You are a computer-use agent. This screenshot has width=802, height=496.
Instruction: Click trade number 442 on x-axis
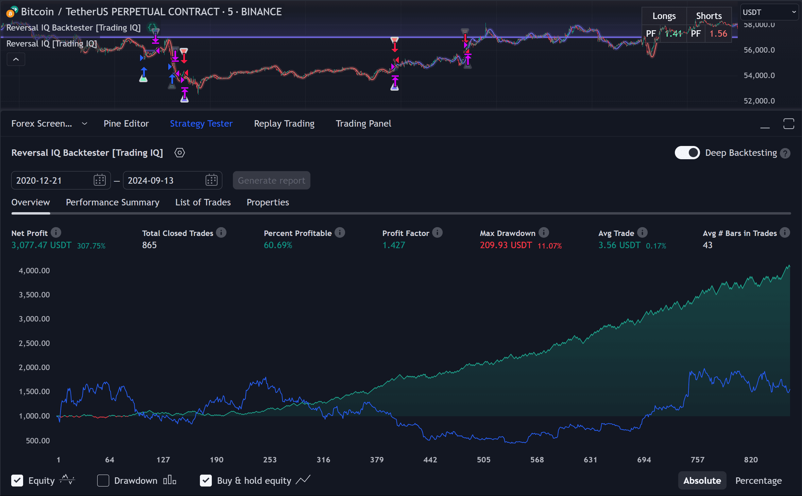430,460
